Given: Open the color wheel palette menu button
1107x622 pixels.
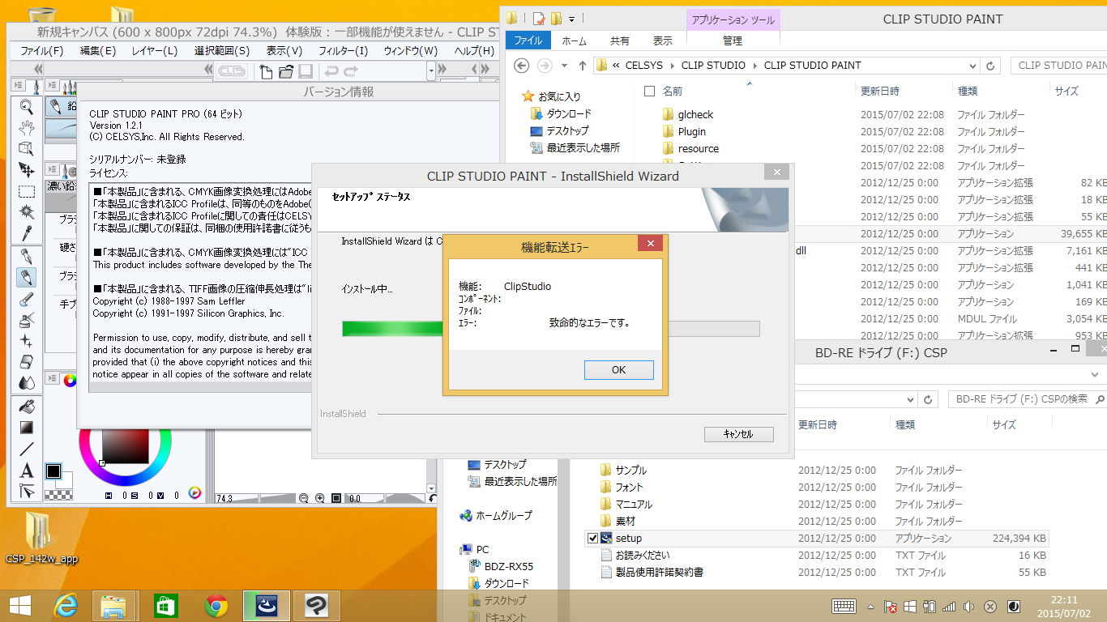Looking at the screenshot, I should point(50,380).
